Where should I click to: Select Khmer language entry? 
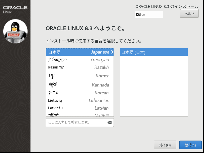click(80, 76)
